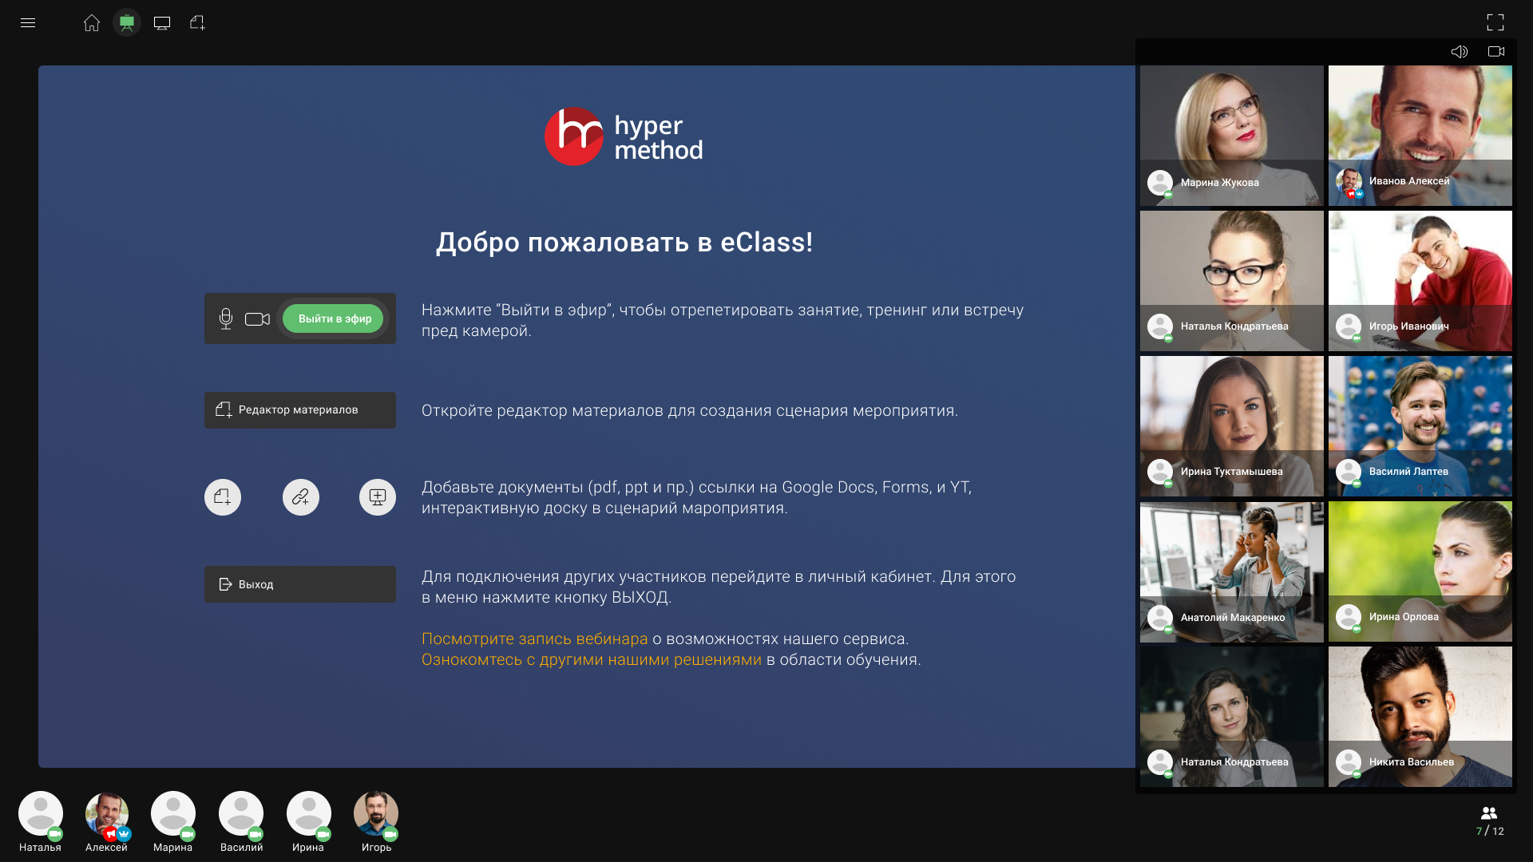Select Игорь Иванович video tile

coord(1420,281)
